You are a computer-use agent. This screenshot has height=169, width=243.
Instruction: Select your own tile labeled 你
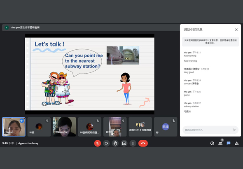[166, 127]
